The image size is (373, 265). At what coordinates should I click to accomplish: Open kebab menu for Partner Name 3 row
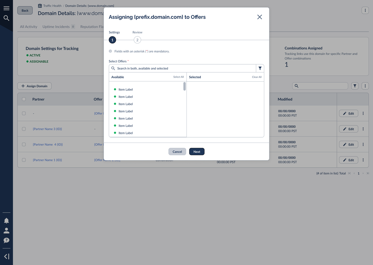tap(363, 129)
